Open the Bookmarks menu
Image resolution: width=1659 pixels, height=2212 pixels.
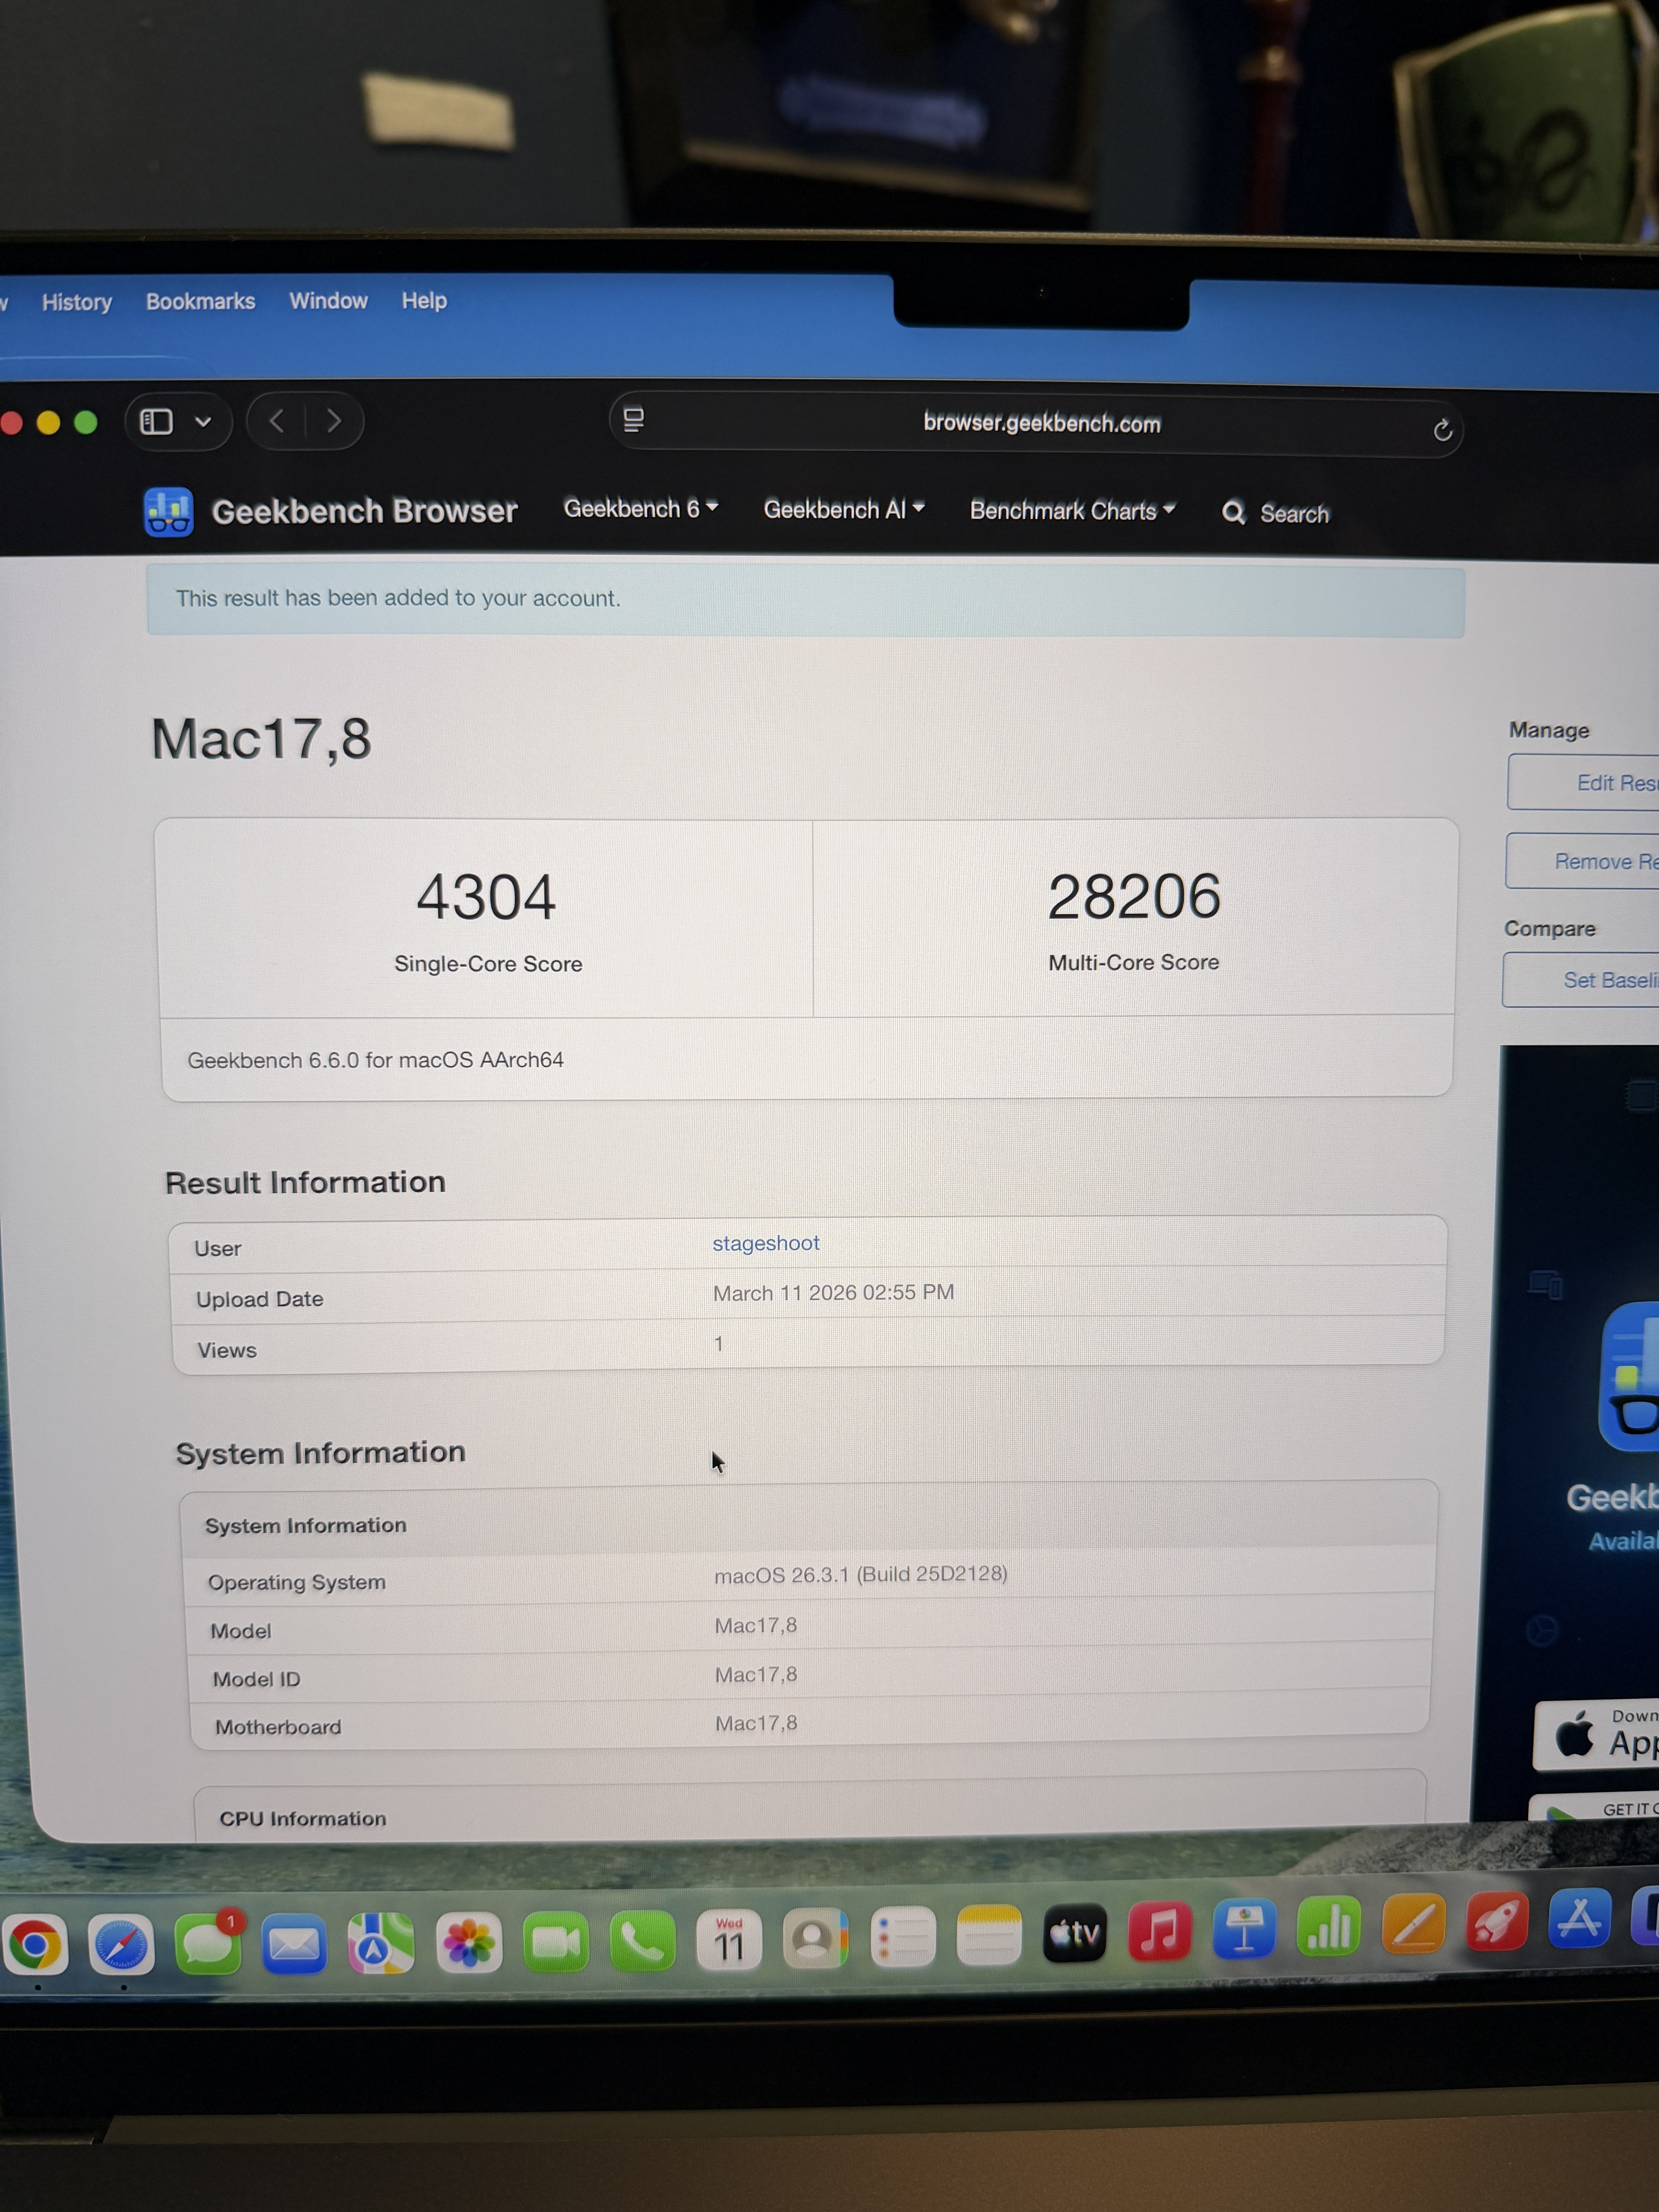click(201, 301)
